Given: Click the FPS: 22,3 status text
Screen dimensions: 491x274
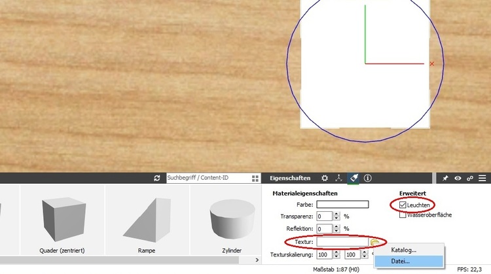Looking at the screenshot, I should pos(469,269).
